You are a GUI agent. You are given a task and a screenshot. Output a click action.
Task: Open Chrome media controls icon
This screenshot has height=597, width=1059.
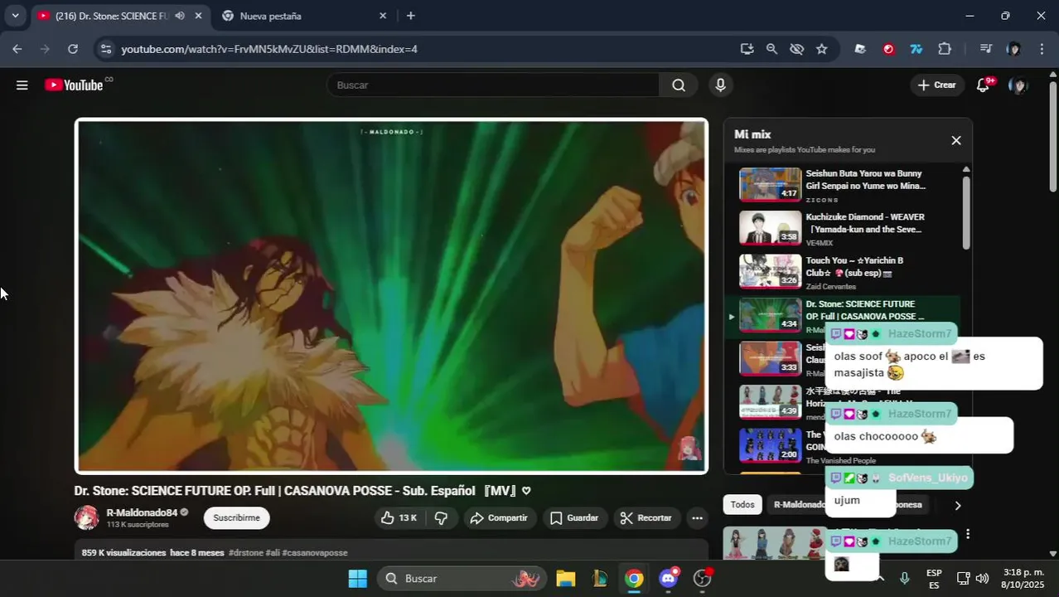pyautogui.click(x=985, y=49)
